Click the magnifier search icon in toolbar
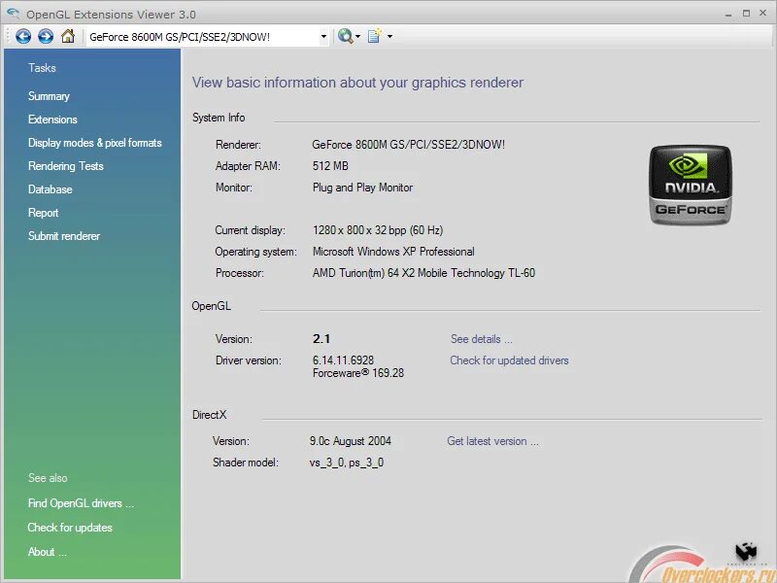 pyautogui.click(x=345, y=36)
